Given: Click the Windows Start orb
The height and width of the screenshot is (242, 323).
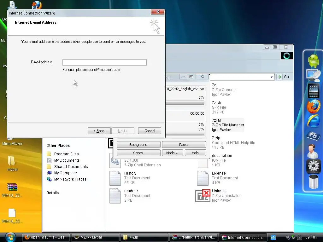Looking at the screenshot, I should tap(10, 237).
